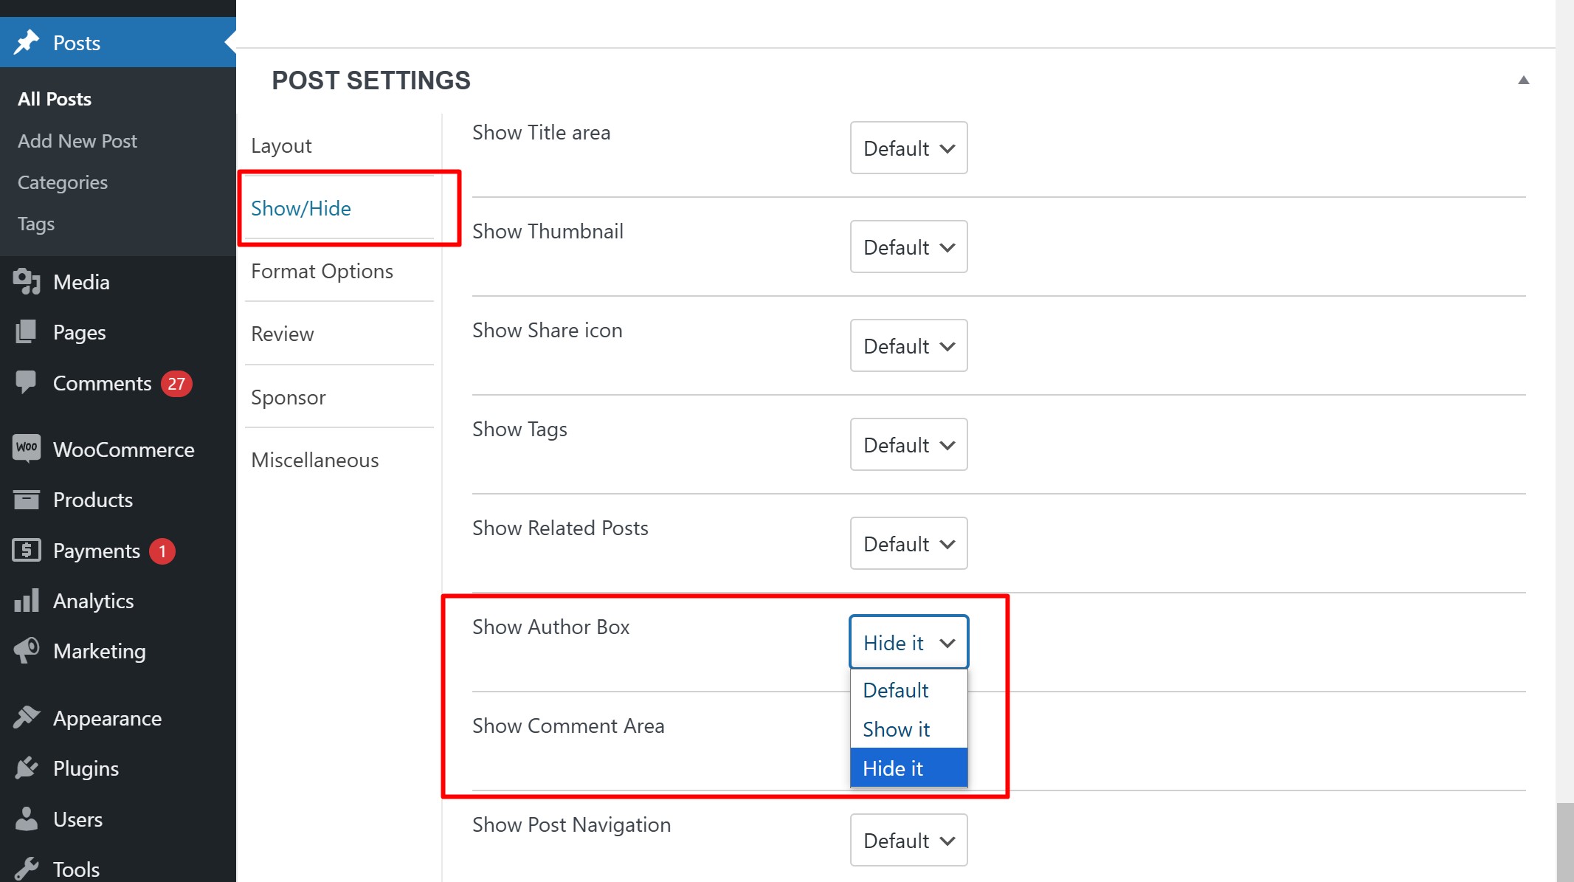The width and height of the screenshot is (1574, 882).
Task: Open the Categories submenu link
Action: (63, 182)
